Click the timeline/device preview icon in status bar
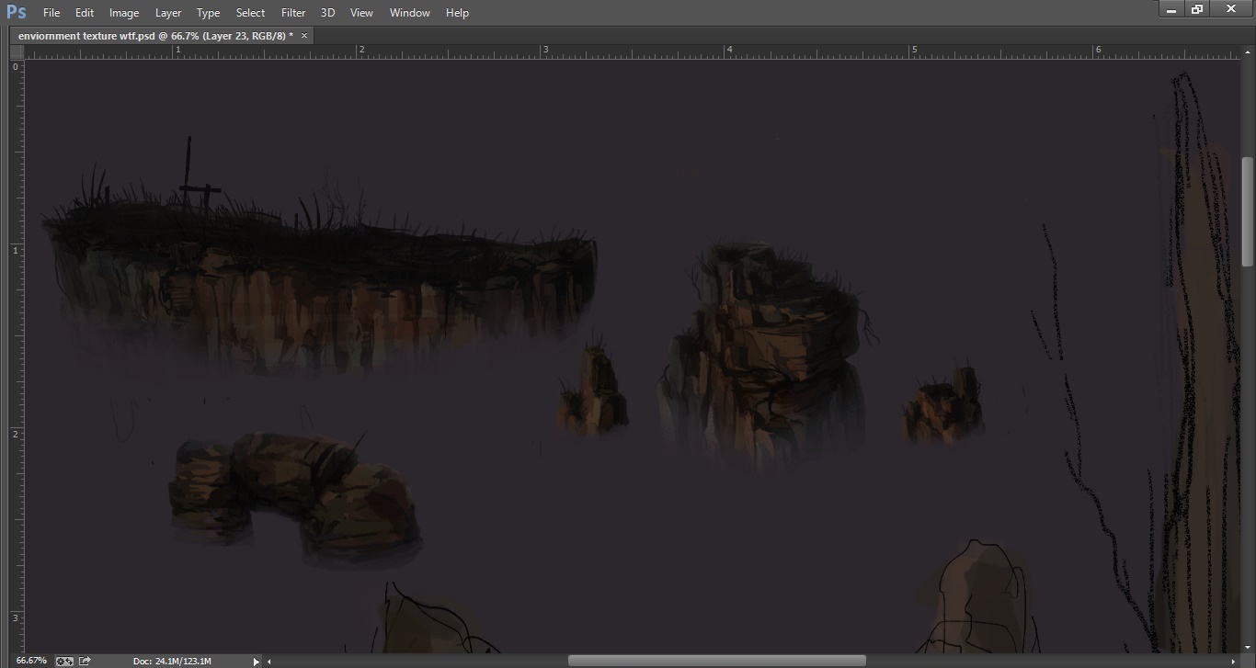Viewport: 1256px width, 668px height. pos(64,661)
